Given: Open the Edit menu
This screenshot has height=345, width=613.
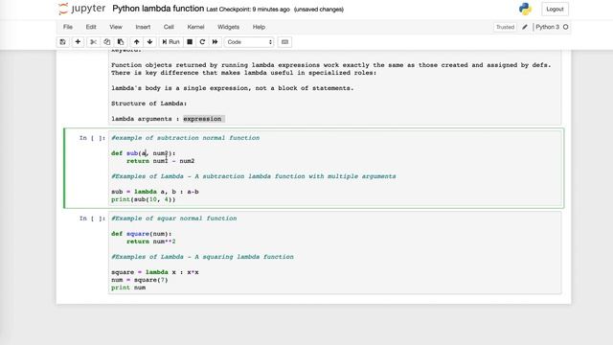Looking at the screenshot, I should 91,27.
